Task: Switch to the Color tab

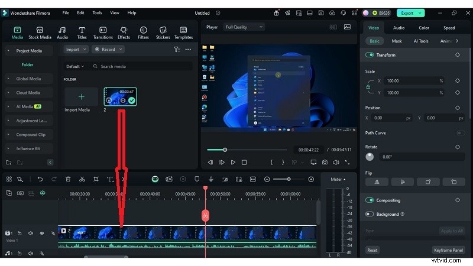Action: [x=424, y=27]
